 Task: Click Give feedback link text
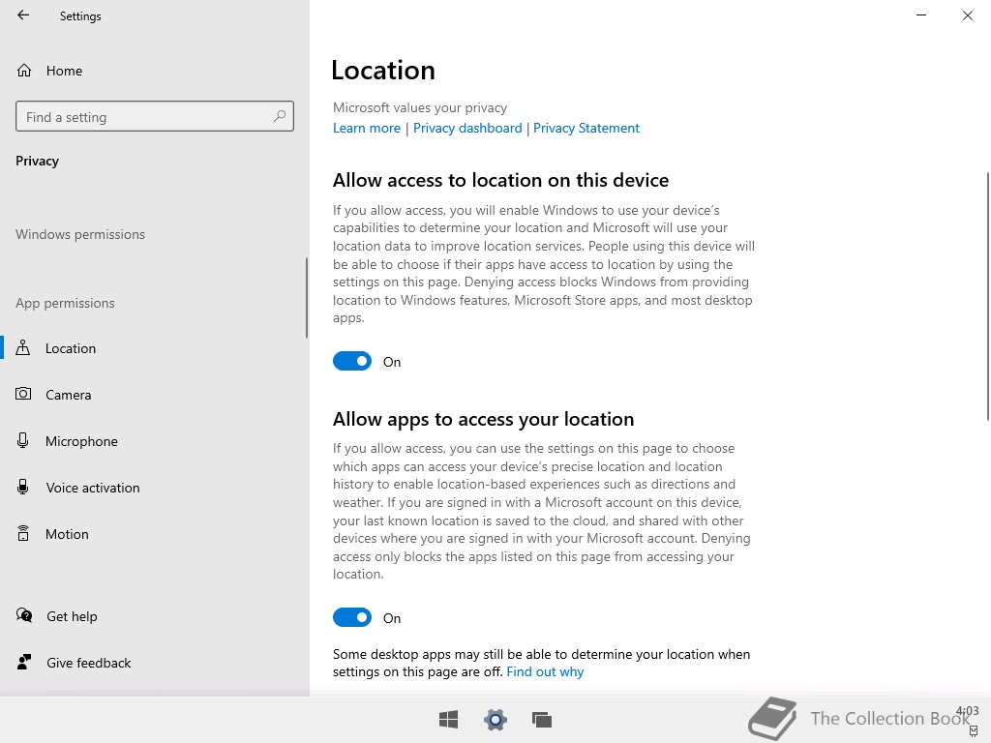pos(88,663)
